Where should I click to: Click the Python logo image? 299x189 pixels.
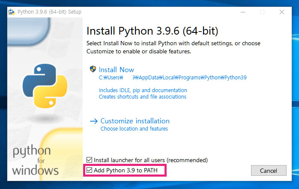tap(45, 86)
